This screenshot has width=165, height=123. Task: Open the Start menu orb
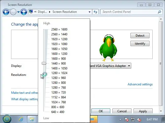pyautogui.click(x=7, y=119)
